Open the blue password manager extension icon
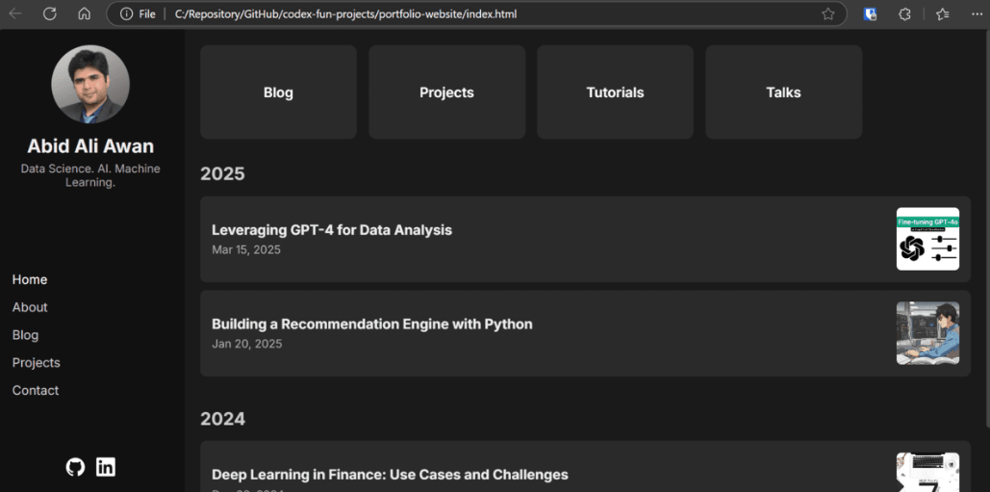990x492 pixels. (x=871, y=13)
